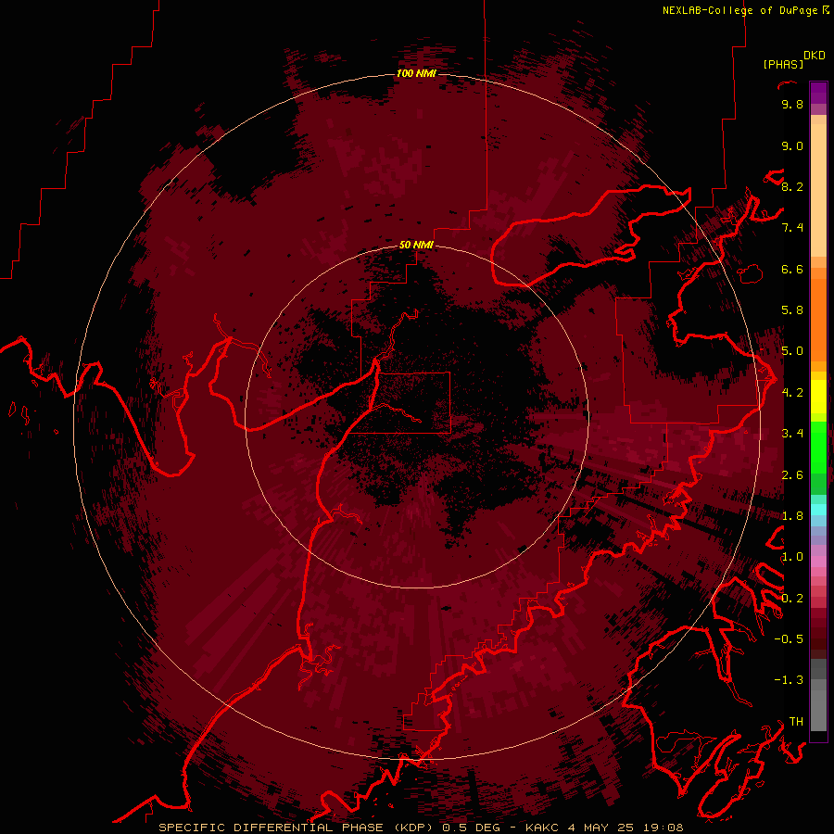Viewport: 834px width, 834px height.
Task: Click the 5.8 scale value
Action: coord(792,310)
